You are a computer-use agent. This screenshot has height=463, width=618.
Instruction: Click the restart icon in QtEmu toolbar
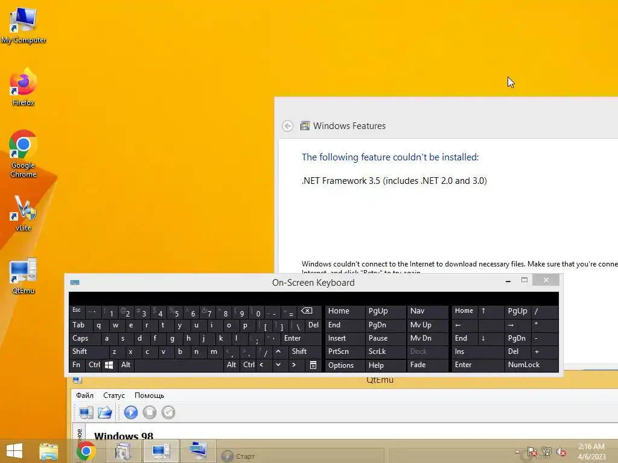pos(168,412)
